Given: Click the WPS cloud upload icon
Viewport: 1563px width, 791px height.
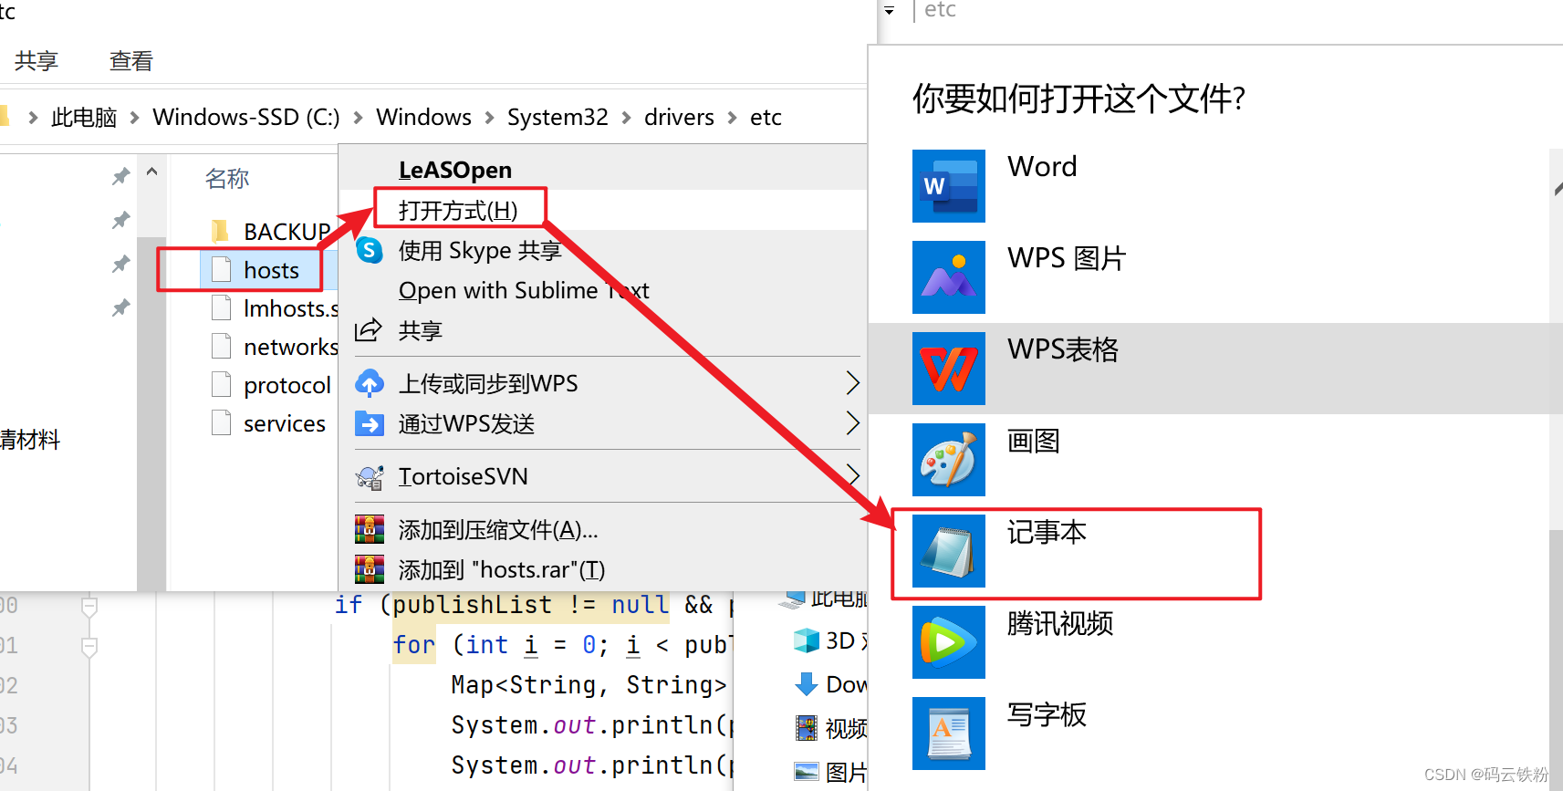Looking at the screenshot, I should click(x=370, y=383).
